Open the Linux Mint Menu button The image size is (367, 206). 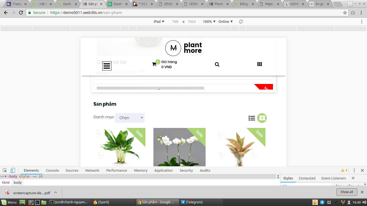tap(9, 202)
